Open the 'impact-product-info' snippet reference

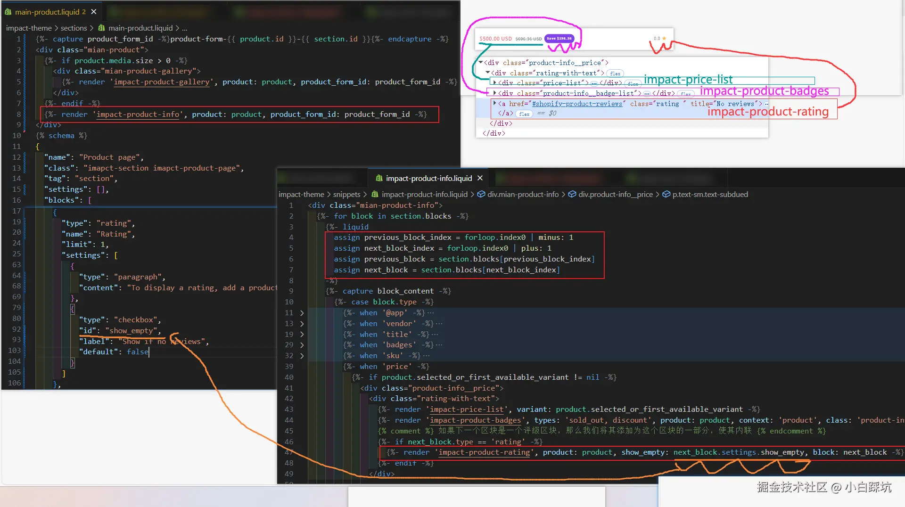(138, 114)
